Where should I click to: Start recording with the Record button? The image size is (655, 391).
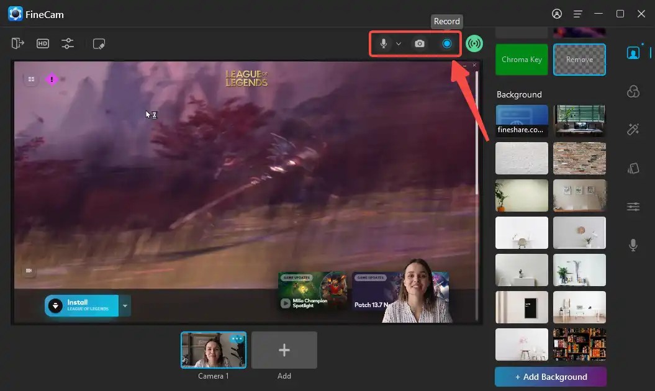pos(446,43)
